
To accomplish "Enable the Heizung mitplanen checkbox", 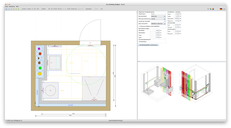I will [x=140, y=26].
